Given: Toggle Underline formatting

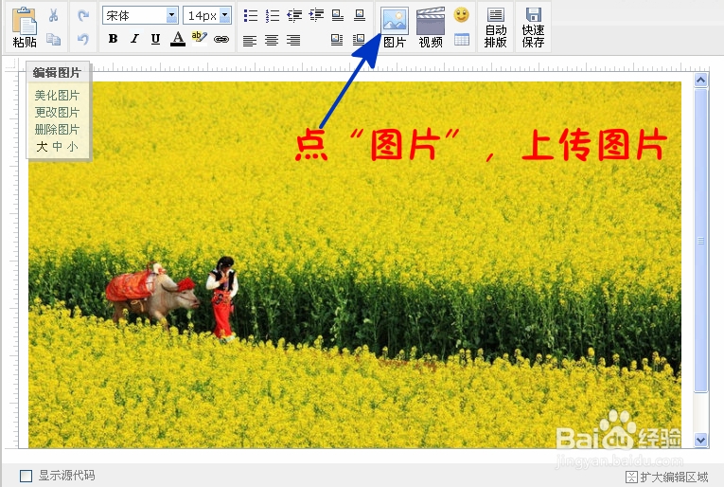Looking at the screenshot, I should (155, 39).
